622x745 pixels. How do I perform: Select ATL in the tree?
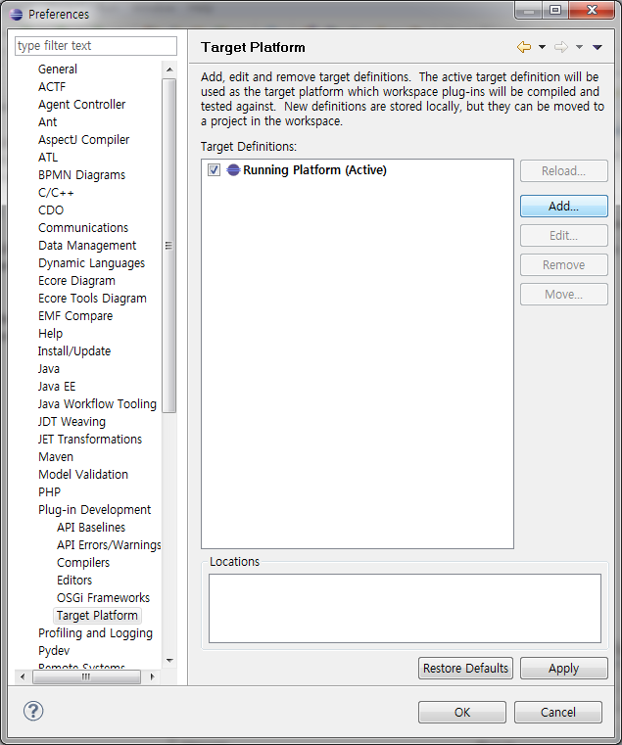click(x=48, y=158)
